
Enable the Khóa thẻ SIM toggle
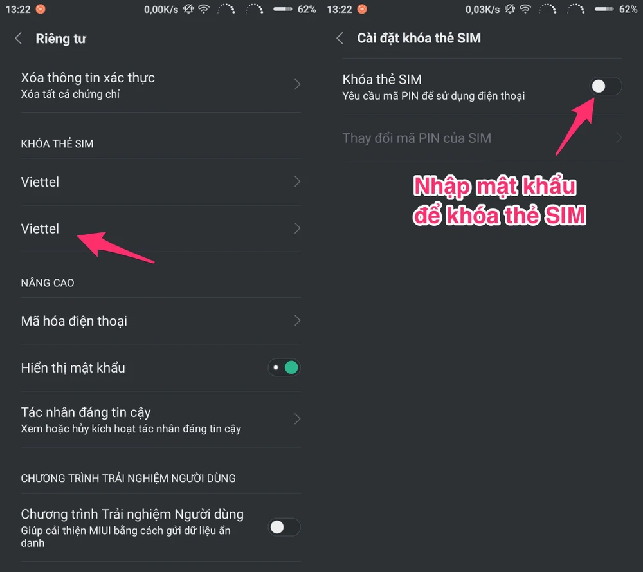(606, 86)
